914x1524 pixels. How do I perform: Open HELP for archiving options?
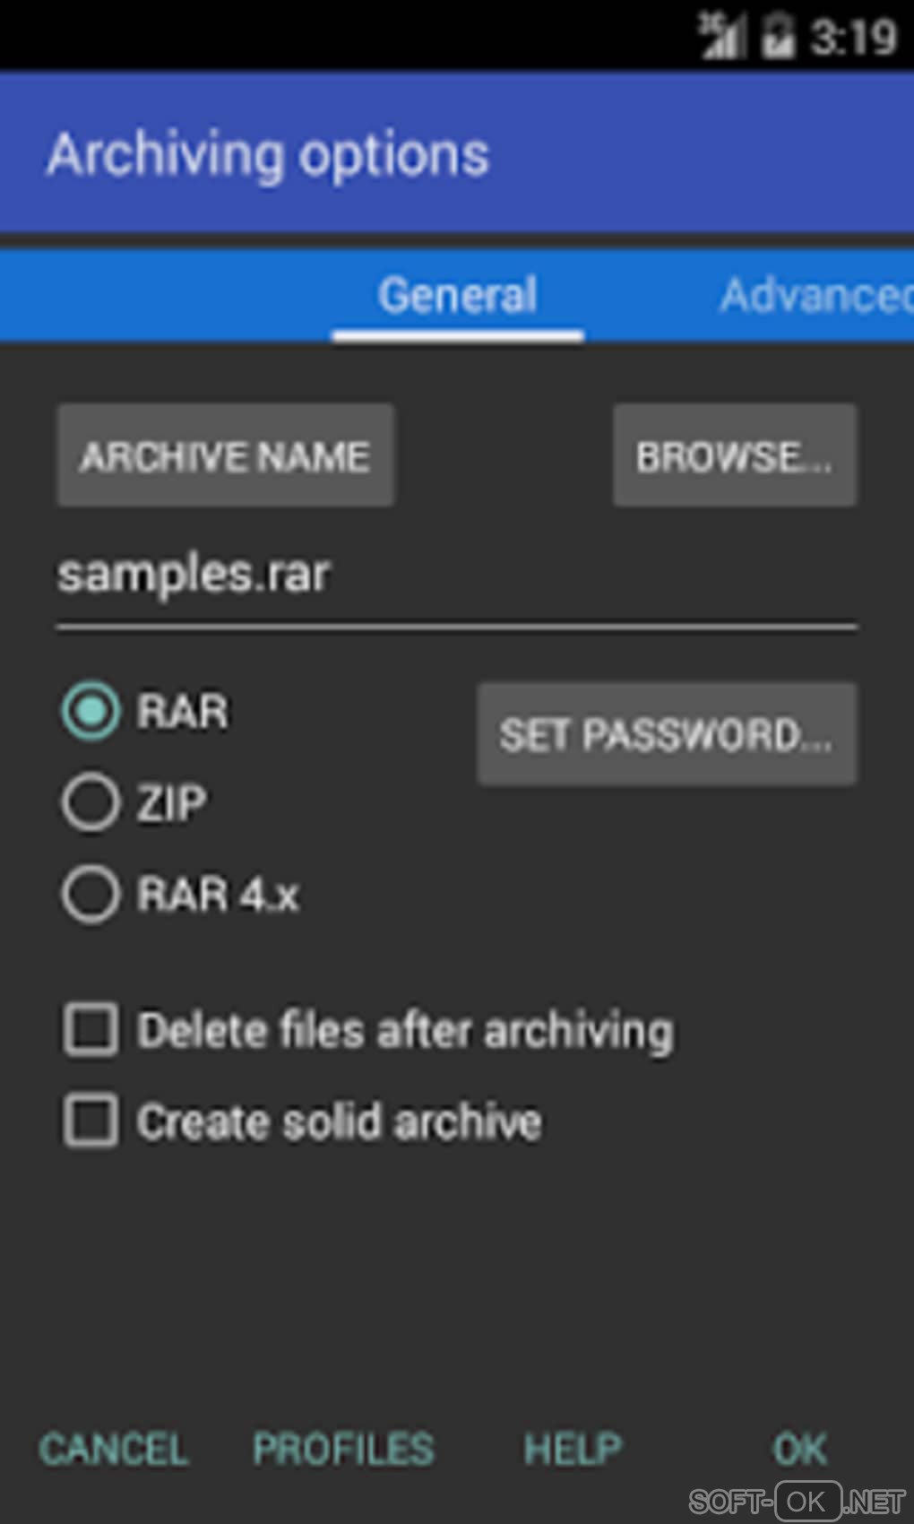tap(573, 1449)
